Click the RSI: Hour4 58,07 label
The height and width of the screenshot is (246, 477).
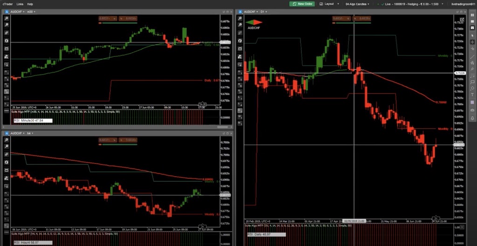pos(33,243)
